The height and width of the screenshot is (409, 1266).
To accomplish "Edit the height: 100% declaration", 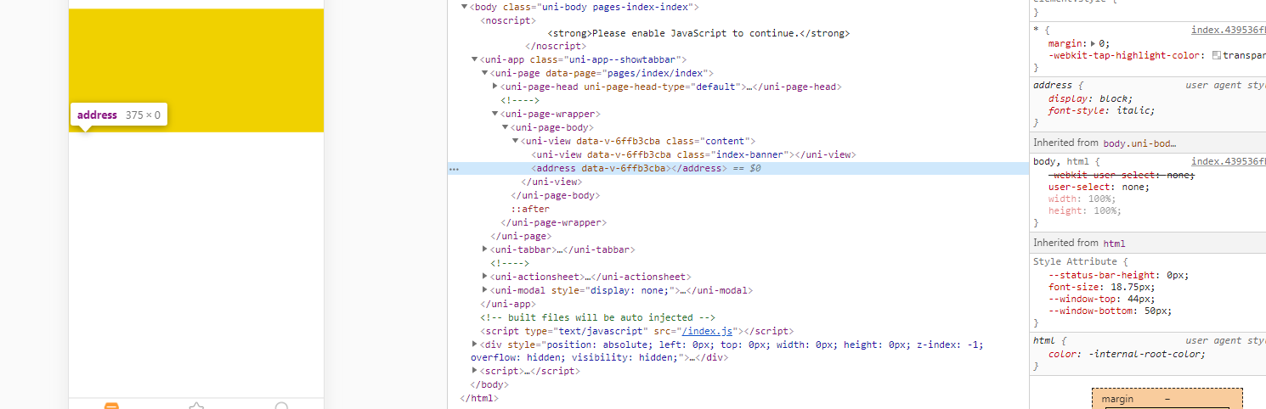I will [x=1084, y=210].
